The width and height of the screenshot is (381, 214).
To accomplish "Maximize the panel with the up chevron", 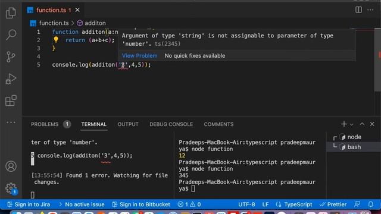I will tap(362, 124).
